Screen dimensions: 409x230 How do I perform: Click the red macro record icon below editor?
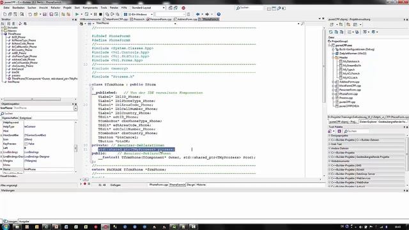tap(85, 184)
